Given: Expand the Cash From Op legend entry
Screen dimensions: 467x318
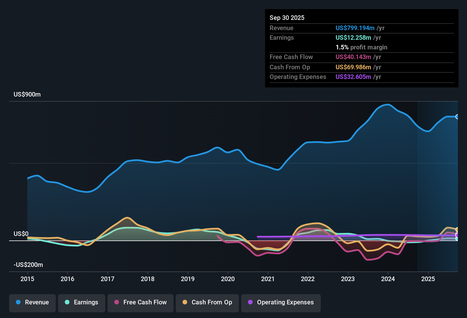Looking at the screenshot, I should pos(207,302).
